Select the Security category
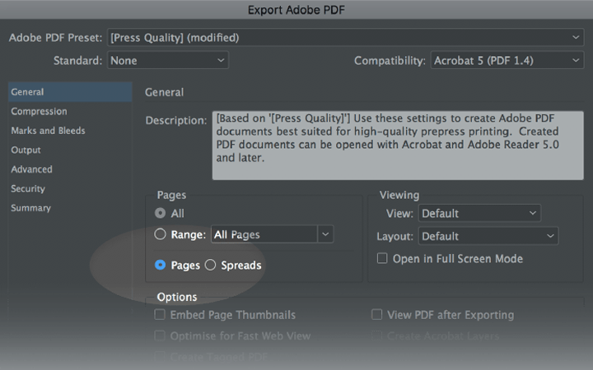593x370 pixels. tap(28, 188)
